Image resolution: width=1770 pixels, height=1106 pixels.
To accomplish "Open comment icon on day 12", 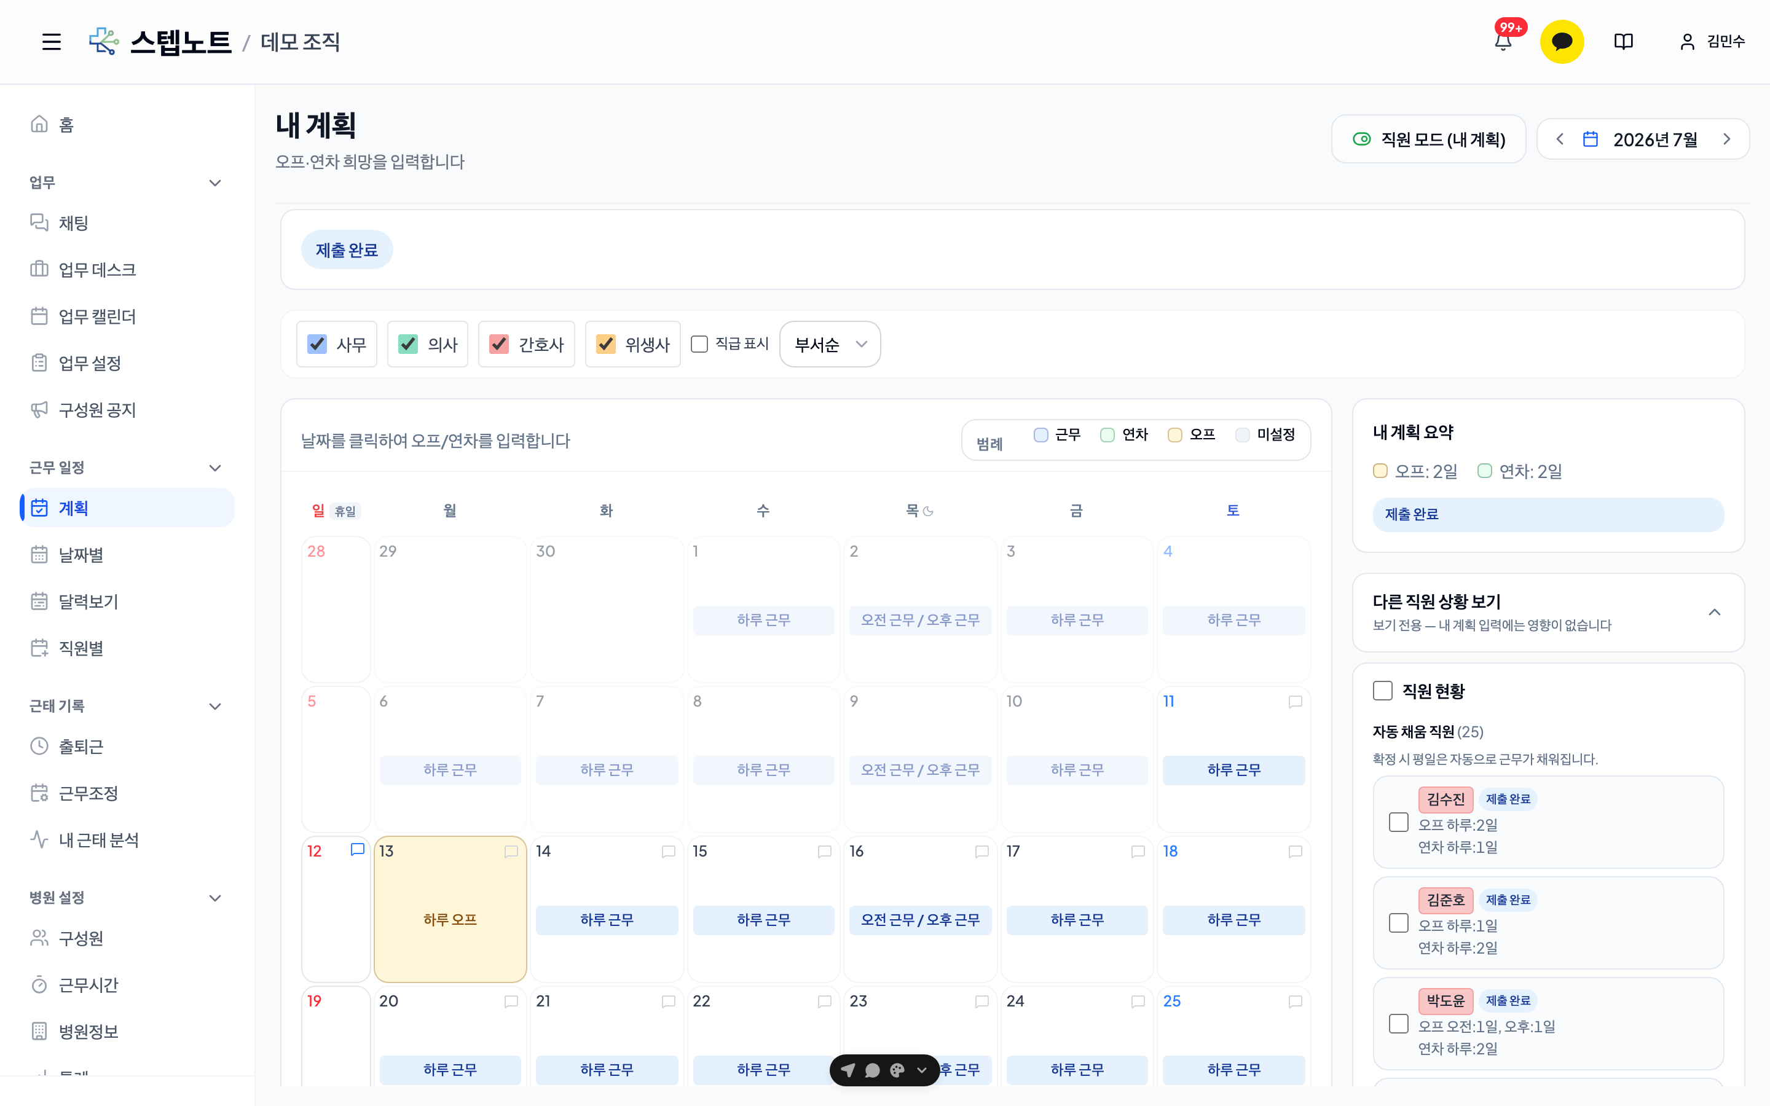I will point(358,849).
